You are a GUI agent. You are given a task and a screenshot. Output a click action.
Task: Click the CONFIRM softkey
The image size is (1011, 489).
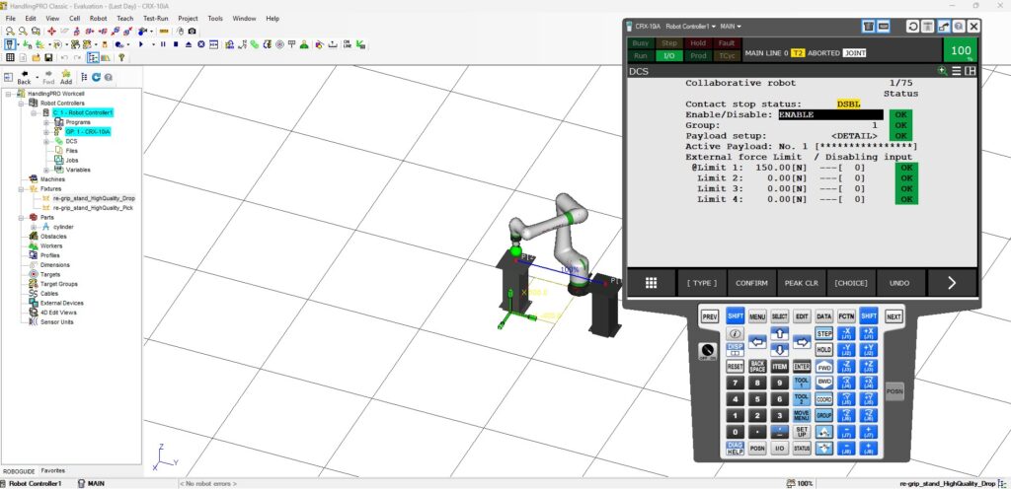[751, 283]
